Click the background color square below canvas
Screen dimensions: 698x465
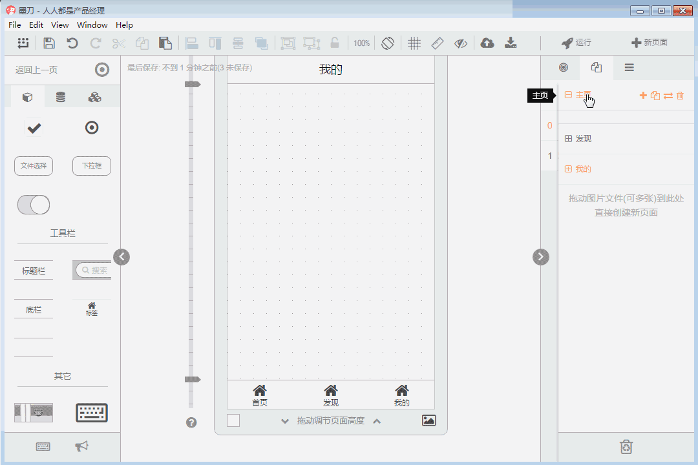(x=233, y=421)
